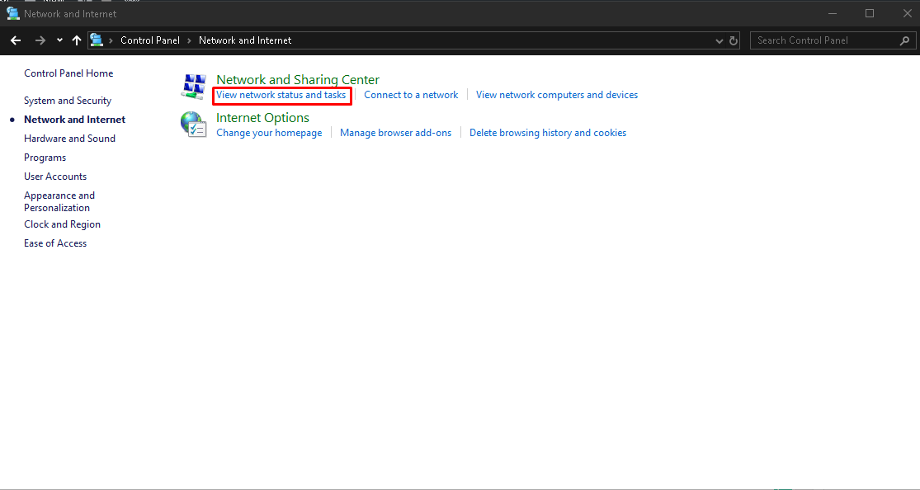This screenshot has width=920, height=490.
Task: Click the Internet Options globe icon
Action: click(x=194, y=125)
